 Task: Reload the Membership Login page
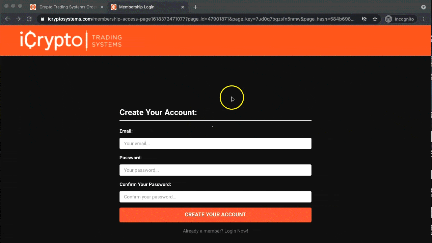coord(29,19)
